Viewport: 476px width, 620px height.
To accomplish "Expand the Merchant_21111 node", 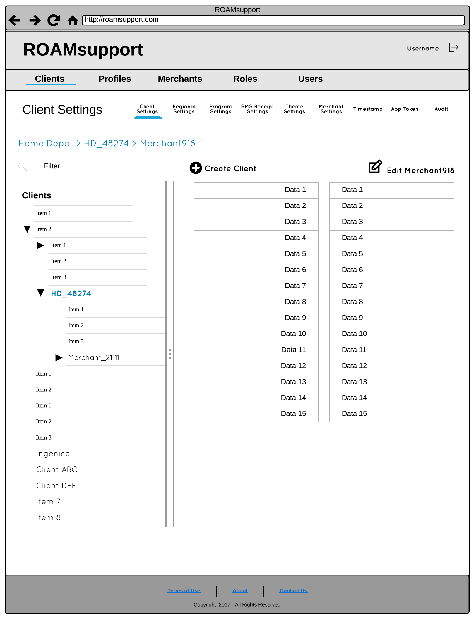I will (x=59, y=357).
